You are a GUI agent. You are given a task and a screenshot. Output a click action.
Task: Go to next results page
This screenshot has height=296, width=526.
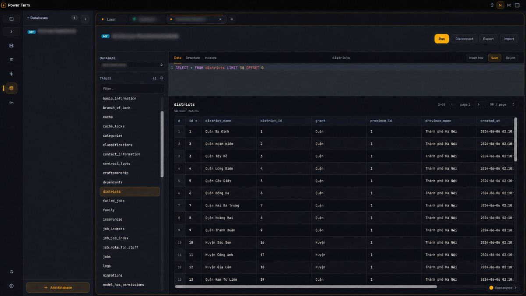tap(479, 104)
